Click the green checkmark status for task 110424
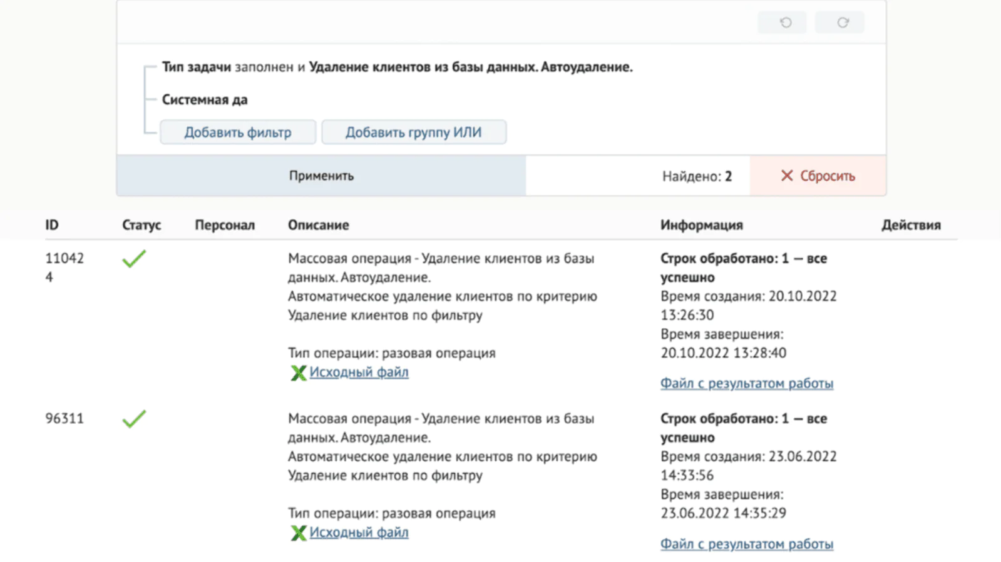The image size is (1001, 562). pyautogui.click(x=134, y=259)
